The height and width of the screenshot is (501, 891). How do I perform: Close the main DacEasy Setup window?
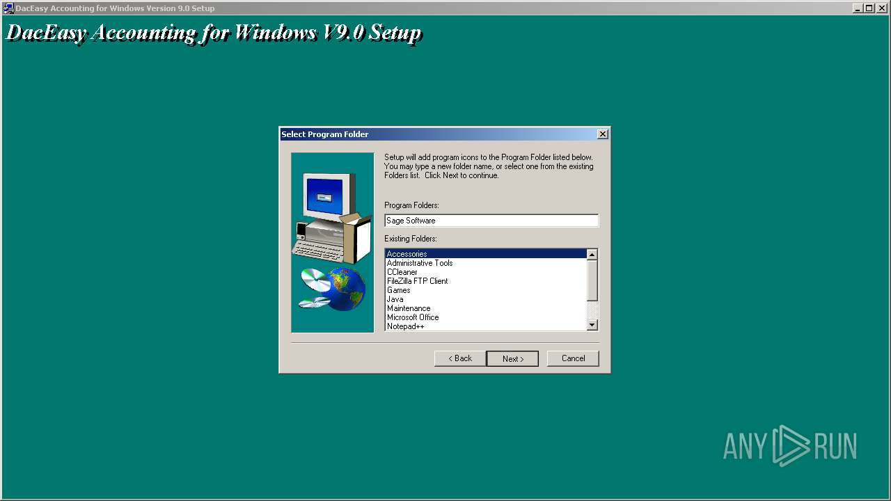[x=881, y=8]
